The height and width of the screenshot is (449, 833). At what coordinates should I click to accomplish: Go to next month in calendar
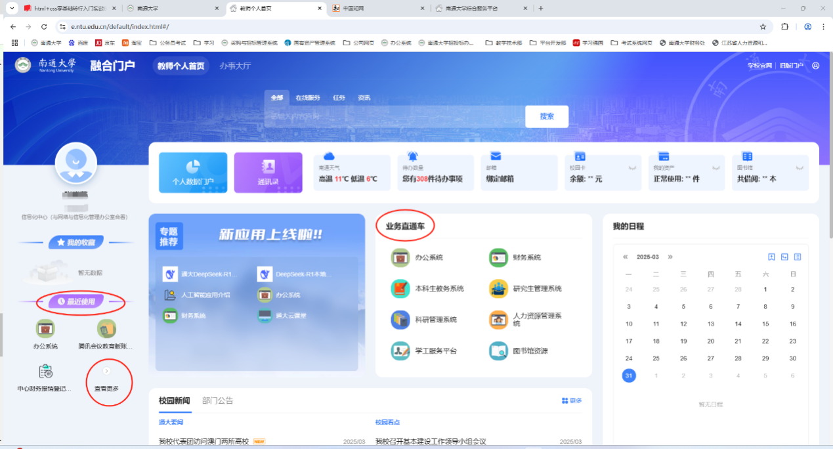[670, 257]
